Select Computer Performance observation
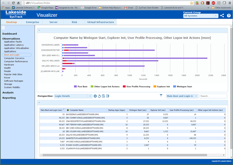 click(16, 61)
